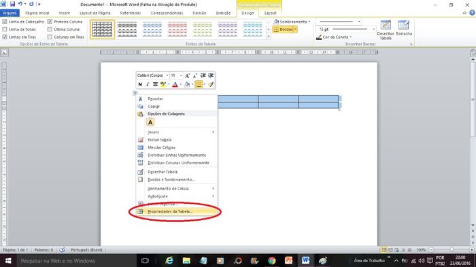Open Task View from the taskbar

(145, 261)
